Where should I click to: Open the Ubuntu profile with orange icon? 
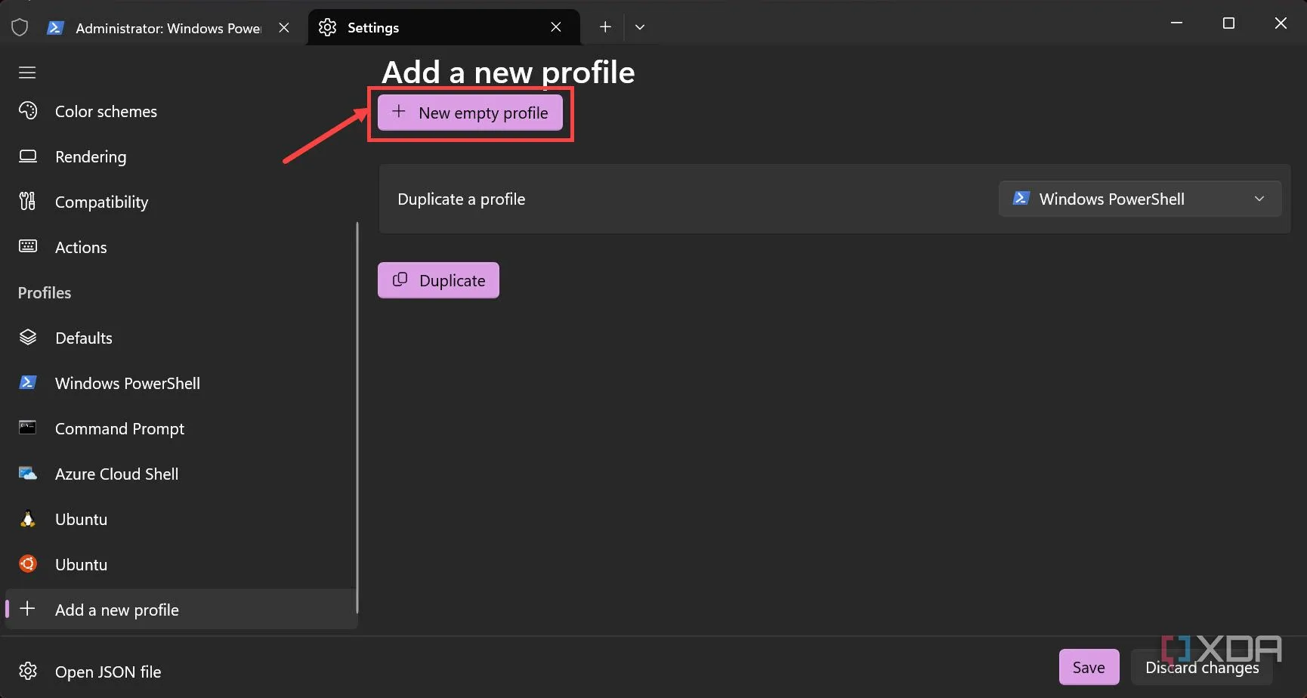(81, 565)
